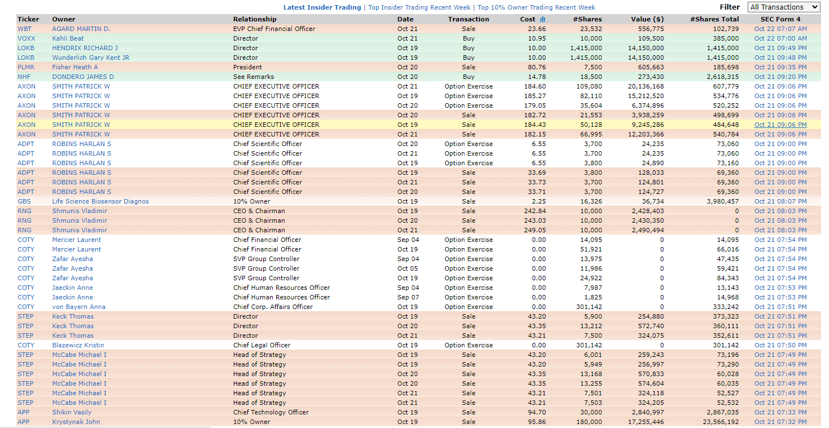
Task: Open the GBS ticker link
Action: 24,201
